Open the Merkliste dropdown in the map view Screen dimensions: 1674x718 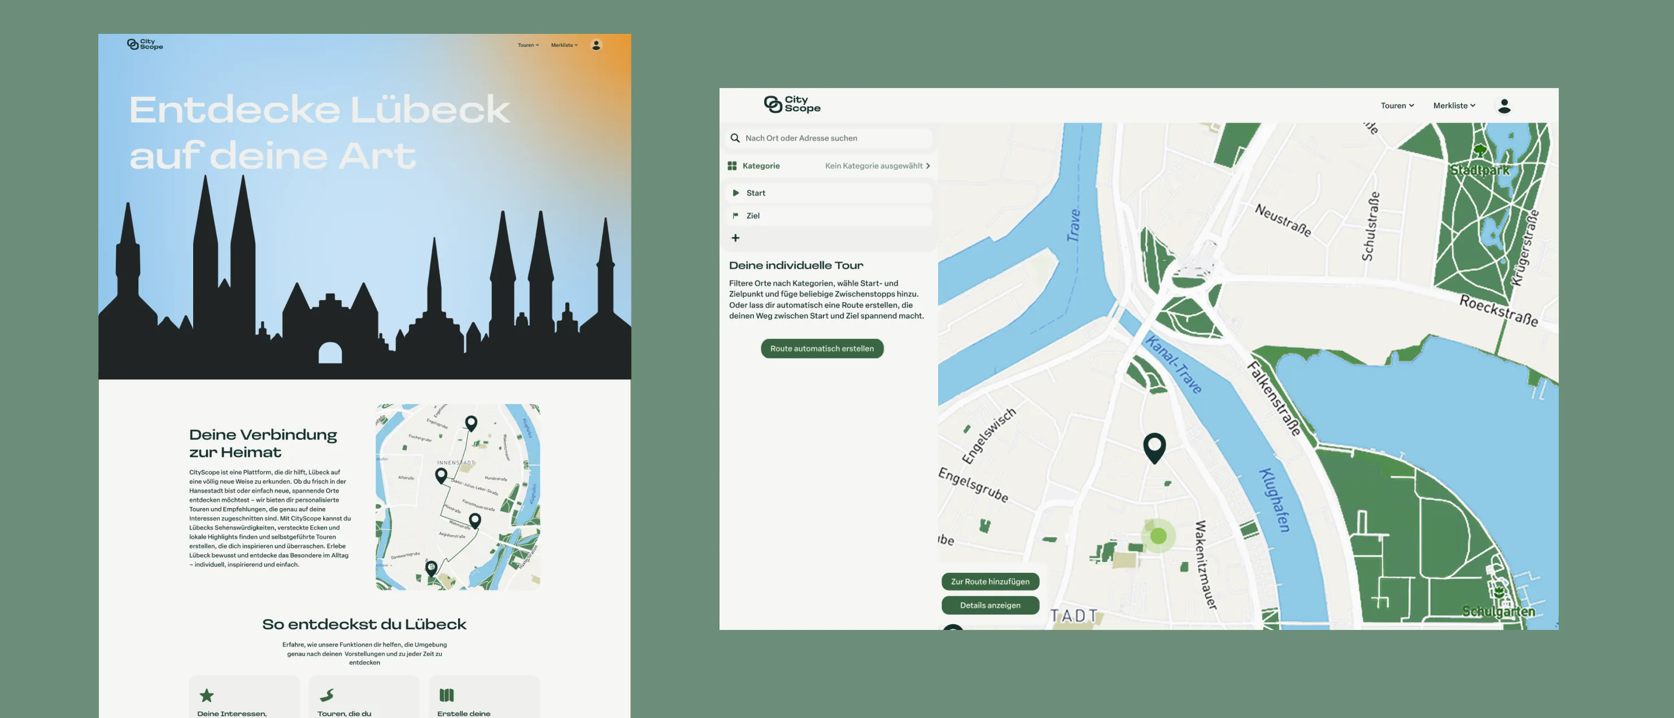tap(1454, 105)
